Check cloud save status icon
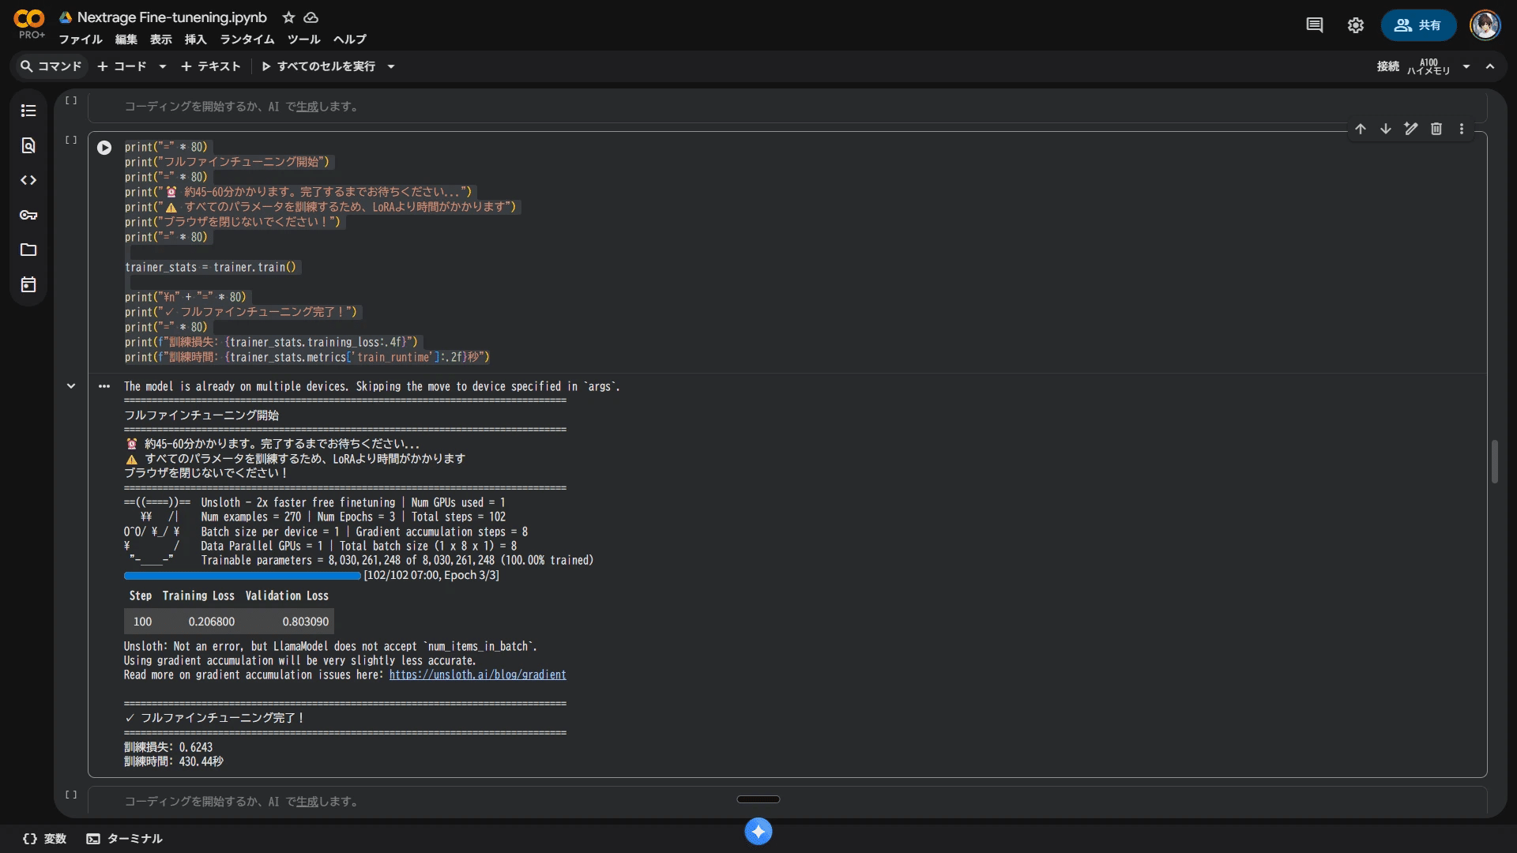This screenshot has height=853, width=1517. pos(311,17)
